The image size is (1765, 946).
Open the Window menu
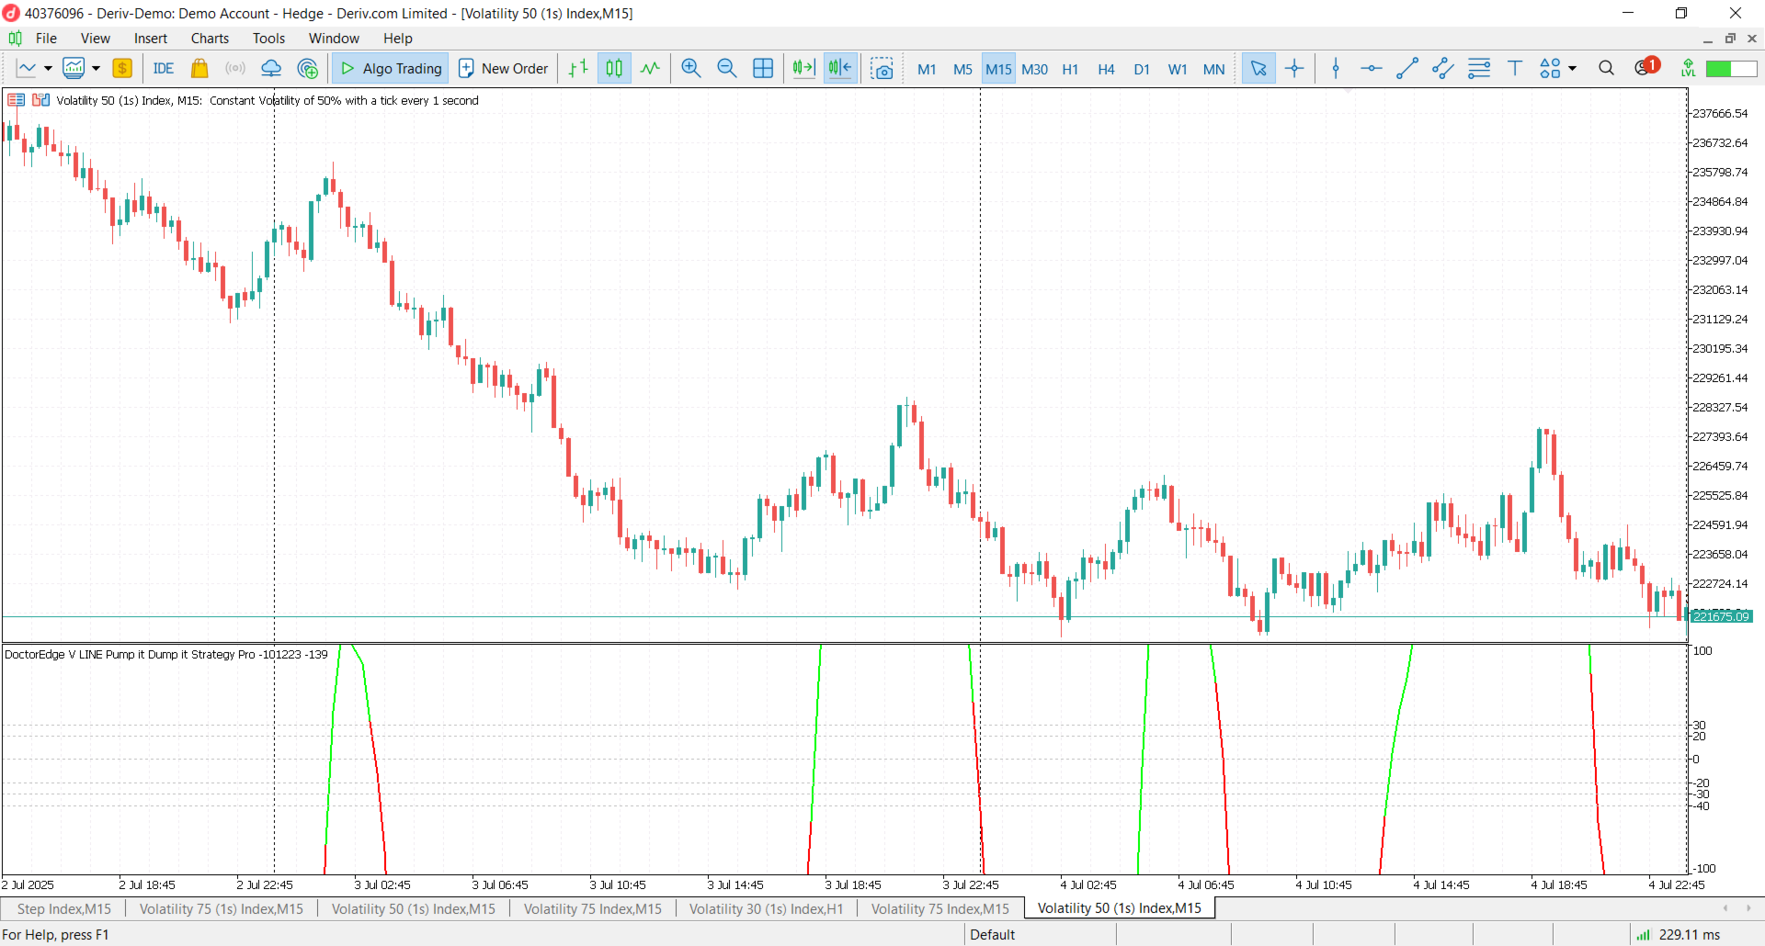334,39
